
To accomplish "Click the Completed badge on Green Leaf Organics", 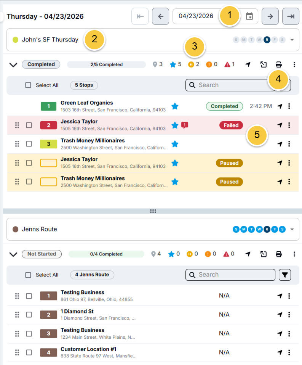I will tap(224, 106).
